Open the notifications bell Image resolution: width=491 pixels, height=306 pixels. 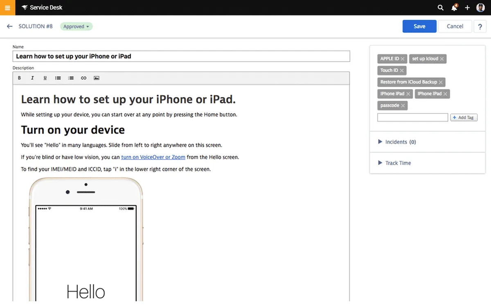click(454, 8)
